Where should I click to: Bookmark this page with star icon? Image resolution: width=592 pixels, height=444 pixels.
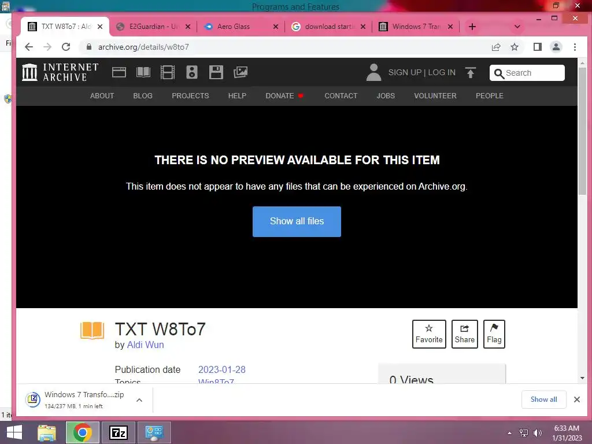514,47
